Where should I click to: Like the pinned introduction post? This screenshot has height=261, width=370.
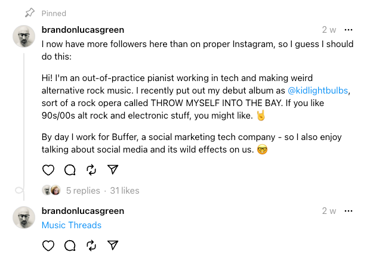(x=48, y=170)
